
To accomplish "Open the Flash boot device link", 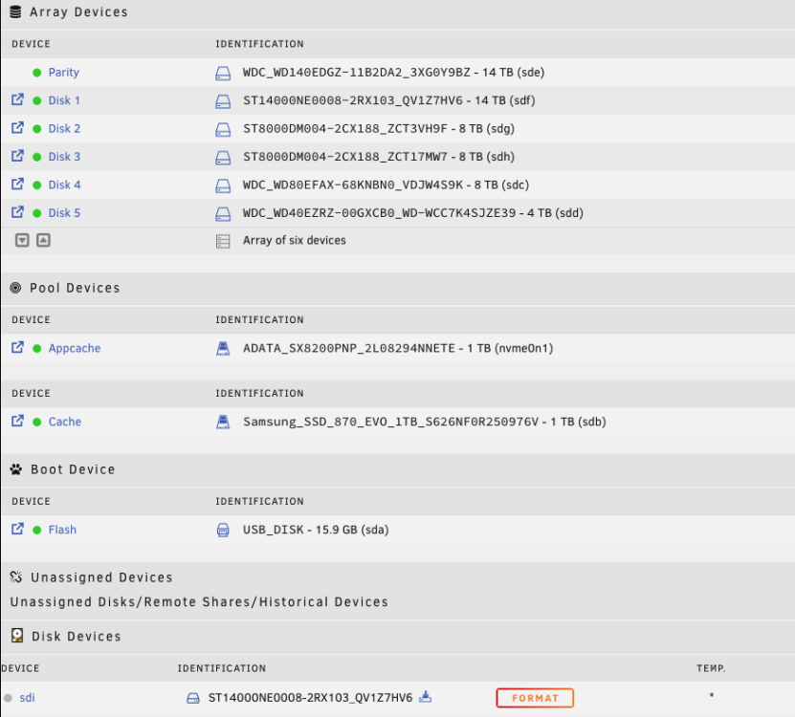I will click(62, 530).
